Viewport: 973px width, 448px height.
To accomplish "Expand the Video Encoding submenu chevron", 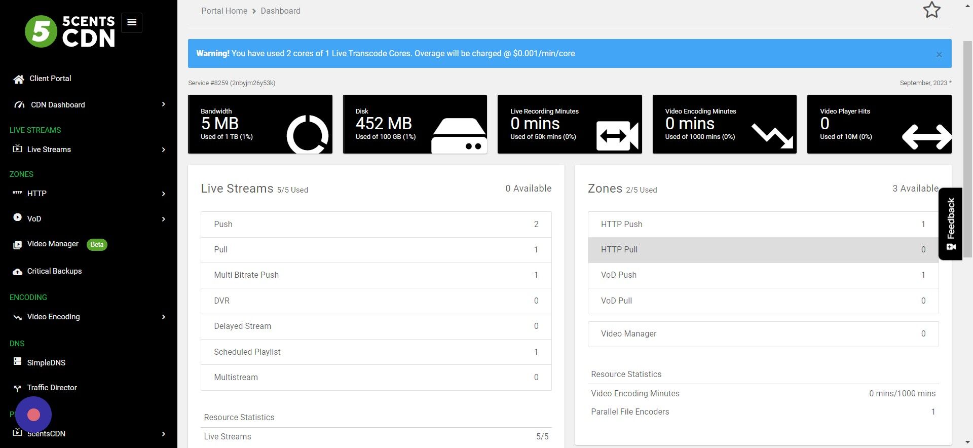I will pyautogui.click(x=163, y=317).
